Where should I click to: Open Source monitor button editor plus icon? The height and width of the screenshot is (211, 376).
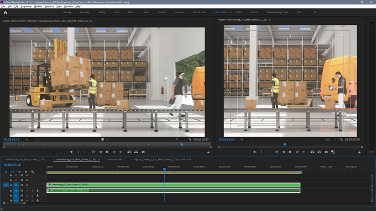pyautogui.click(x=208, y=152)
